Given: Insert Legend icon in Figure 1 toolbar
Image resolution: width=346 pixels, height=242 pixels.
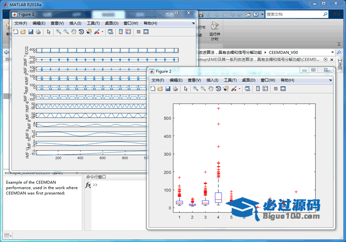Looking at the screenshot, I should pyautogui.click(x=128, y=32).
